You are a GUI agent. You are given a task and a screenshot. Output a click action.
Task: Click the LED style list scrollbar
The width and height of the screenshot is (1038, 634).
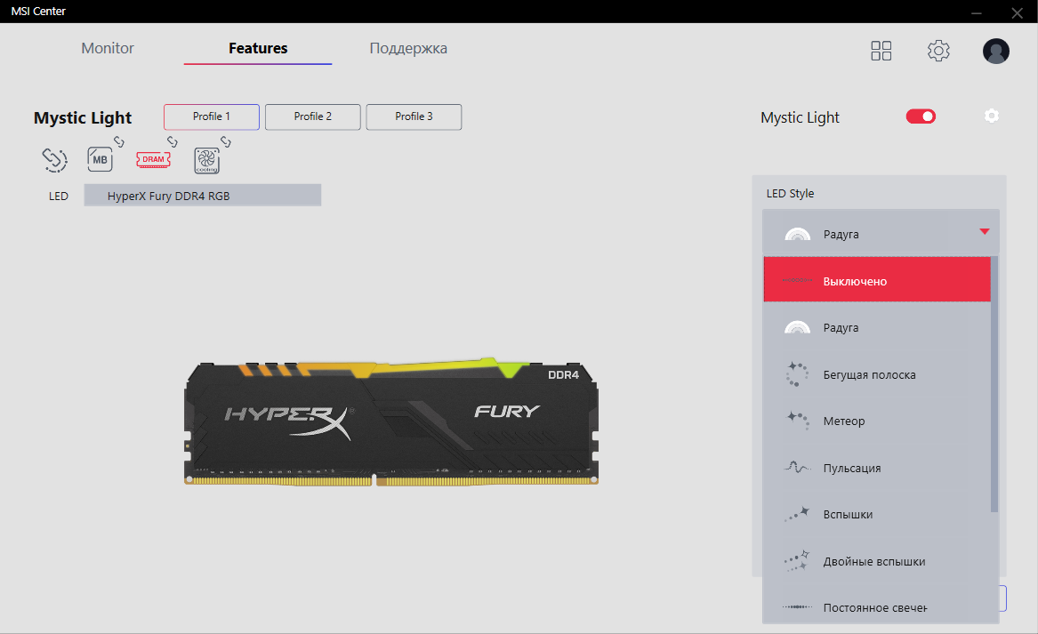click(994, 384)
